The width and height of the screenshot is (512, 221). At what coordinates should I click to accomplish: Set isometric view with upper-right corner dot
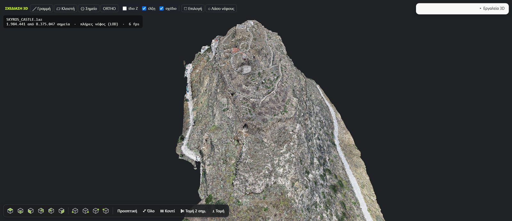pos(96,211)
